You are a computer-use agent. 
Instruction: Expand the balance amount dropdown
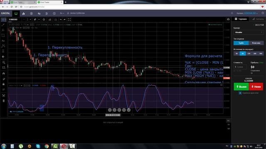pos(251,13)
